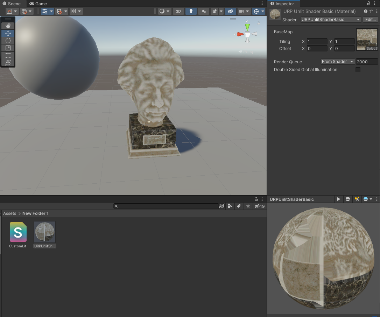380x317 pixels.
Task: Open material presets slider icon
Action: click(x=371, y=11)
